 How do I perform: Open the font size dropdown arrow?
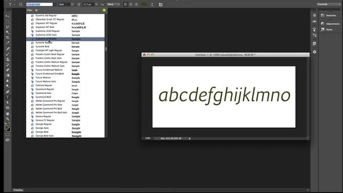[x=96, y=4]
